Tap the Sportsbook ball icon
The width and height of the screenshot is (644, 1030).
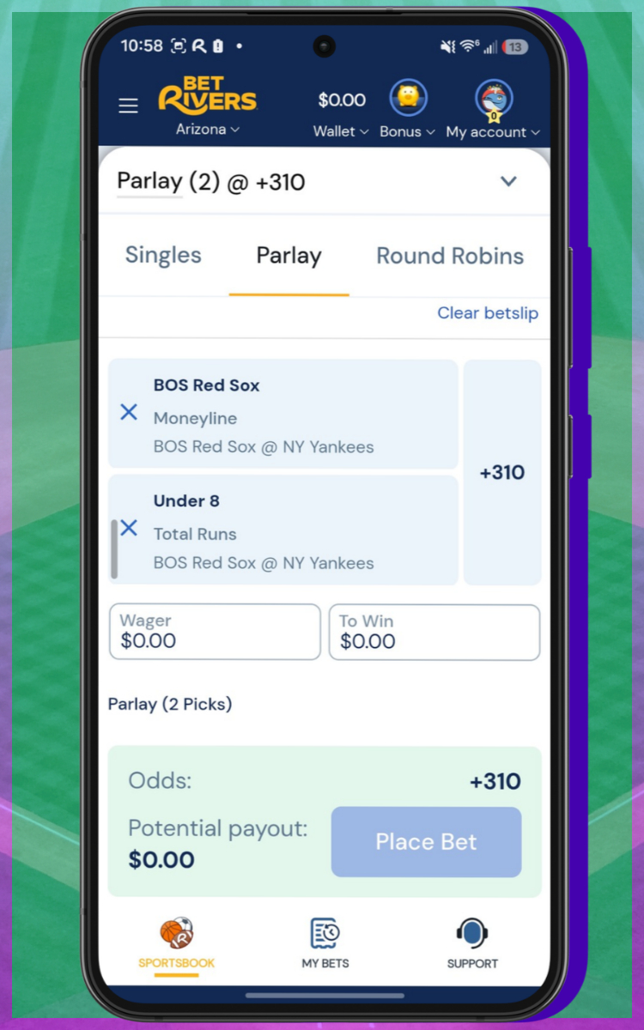pyautogui.click(x=177, y=933)
